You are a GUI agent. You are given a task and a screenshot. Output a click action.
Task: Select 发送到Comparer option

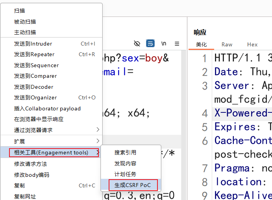tap(51, 76)
